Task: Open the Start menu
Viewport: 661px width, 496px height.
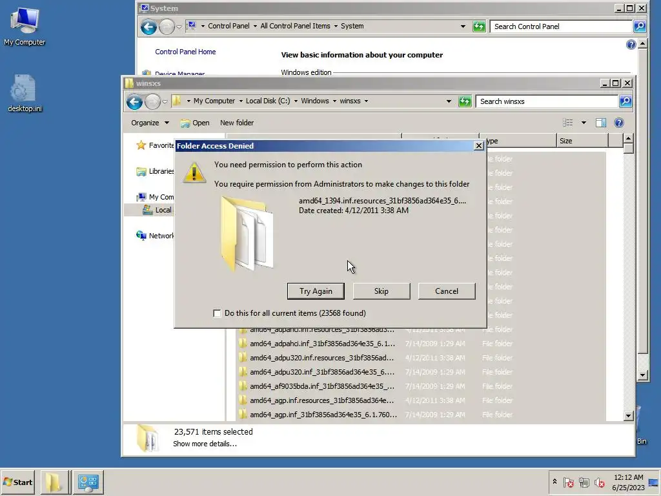Action: click(x=18, y=482)
